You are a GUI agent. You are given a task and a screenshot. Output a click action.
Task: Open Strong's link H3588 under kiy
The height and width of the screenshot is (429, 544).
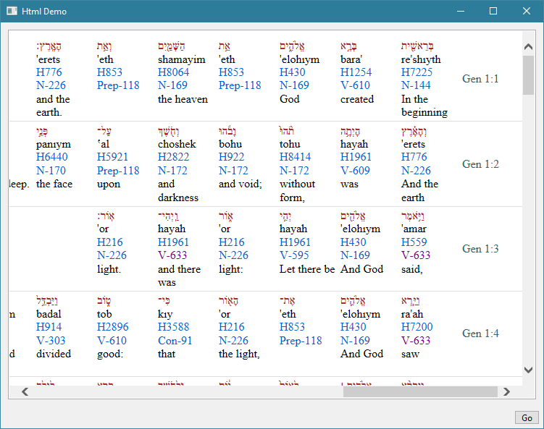pos(173,327)
